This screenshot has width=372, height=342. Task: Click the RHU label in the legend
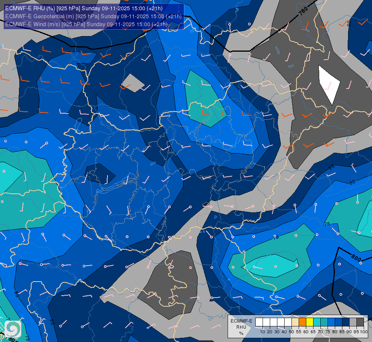tap(241, 327)
